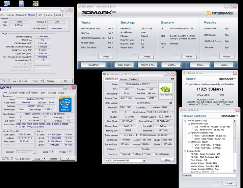The width and height of the screenshot is (243, 188).
Task: Click the Change button under Settings
Action: 147,57
